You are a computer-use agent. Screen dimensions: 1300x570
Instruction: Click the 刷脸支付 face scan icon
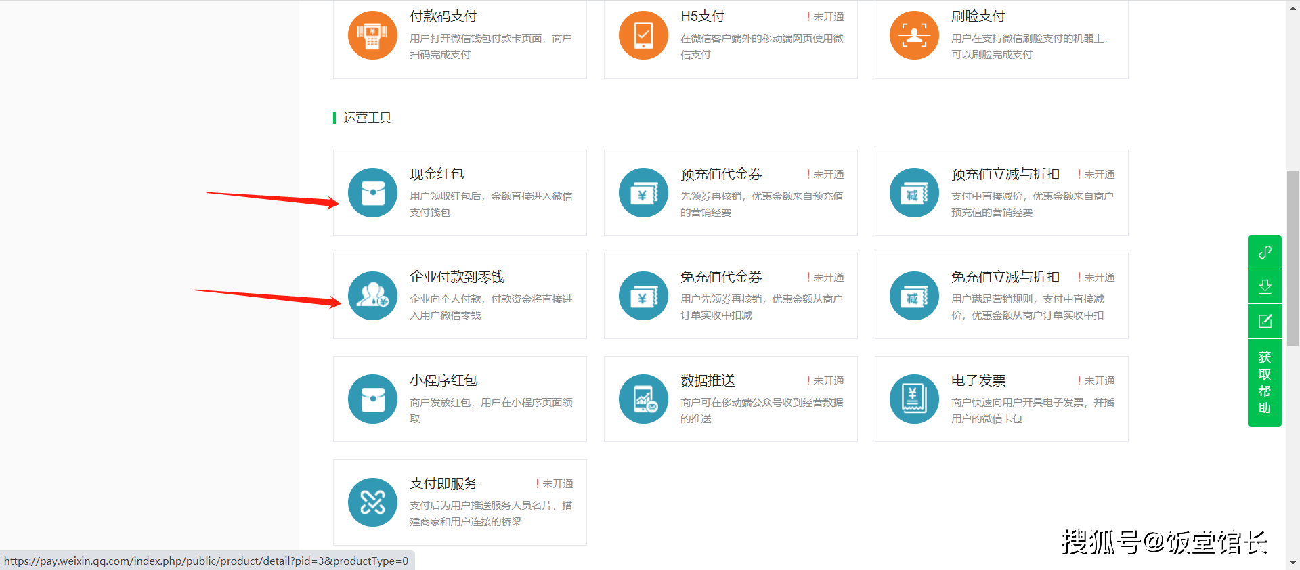[x=914, y=35]
